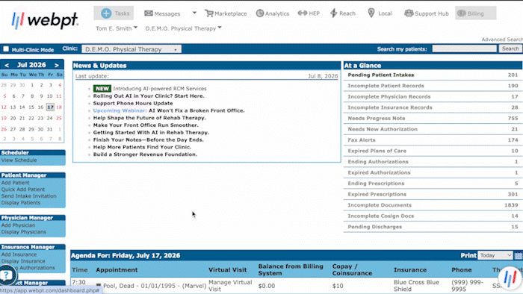Go to previous month in calendar
This screenshot has height=294, width=523.
pos(7,65)
